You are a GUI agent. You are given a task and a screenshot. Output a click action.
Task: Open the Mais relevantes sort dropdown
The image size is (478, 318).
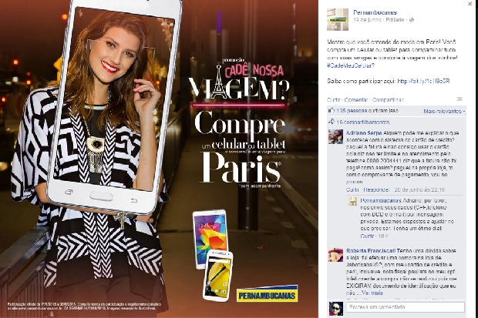444,111
